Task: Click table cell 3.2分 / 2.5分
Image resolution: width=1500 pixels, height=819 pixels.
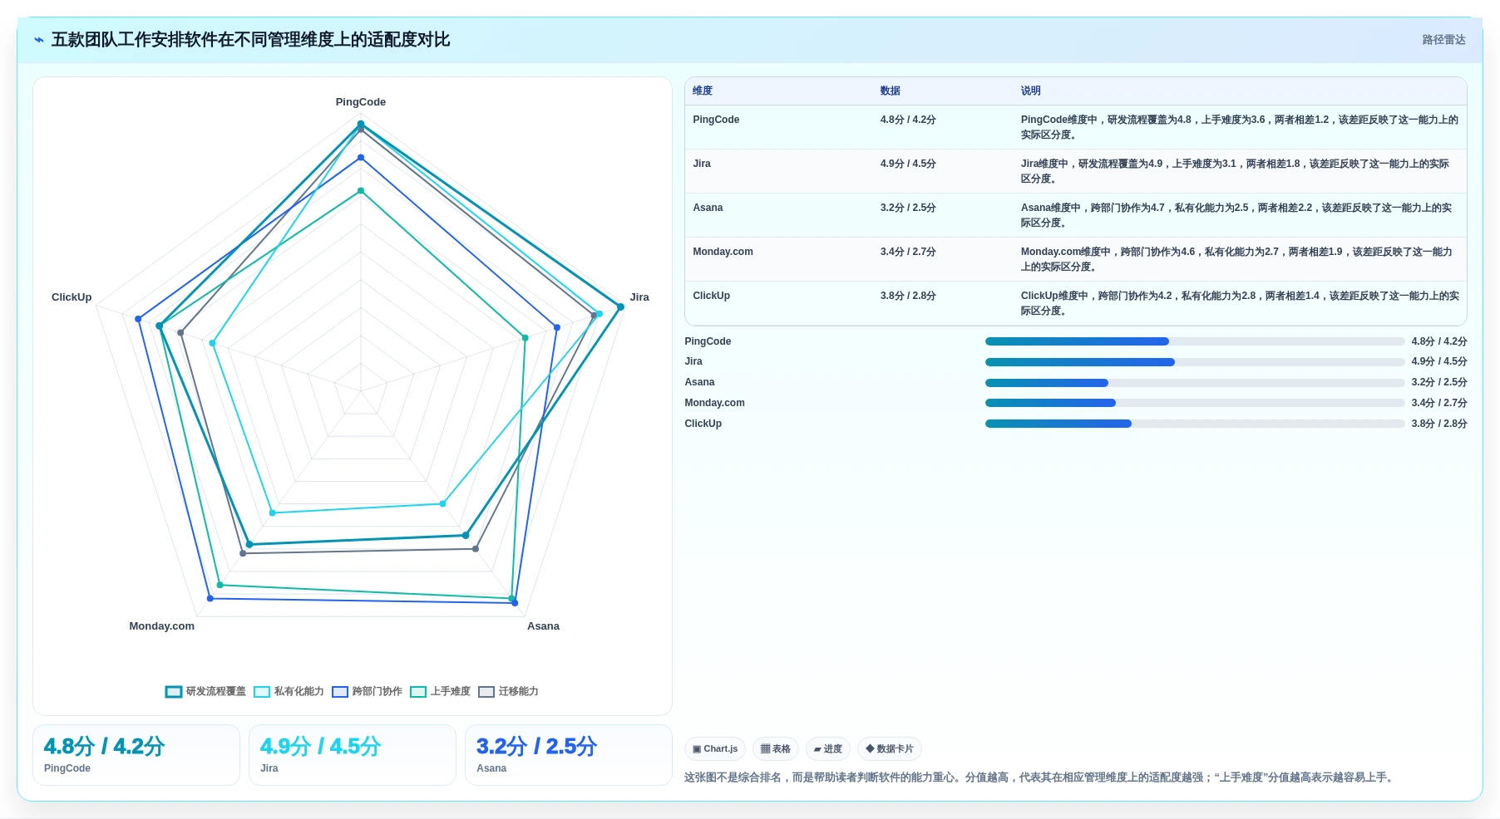Action: 908,208
